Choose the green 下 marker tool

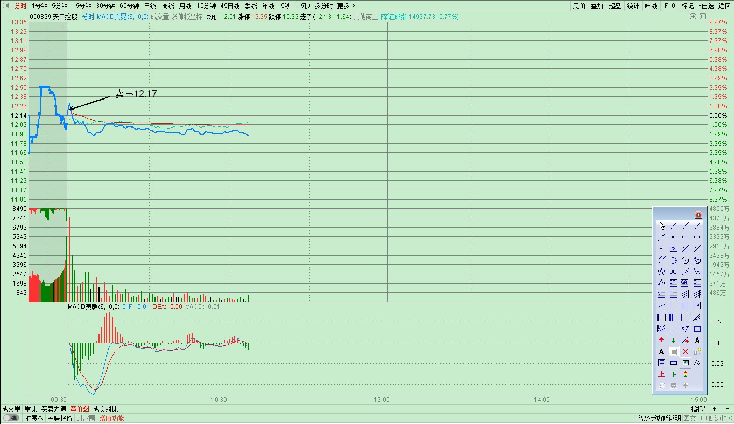(673, 374)
